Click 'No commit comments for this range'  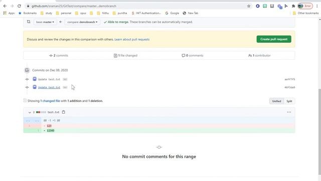pos(159,156)
